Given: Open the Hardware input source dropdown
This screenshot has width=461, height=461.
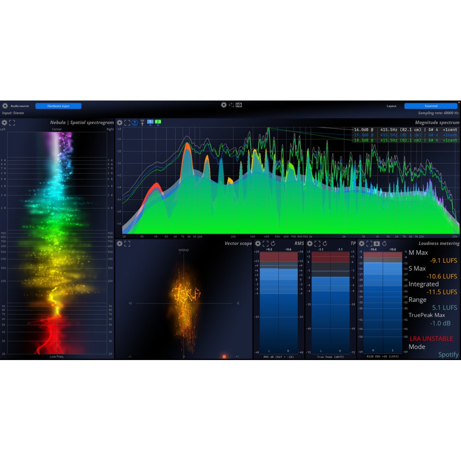Looking at the screenshot, I should click(x=58, y=106).
